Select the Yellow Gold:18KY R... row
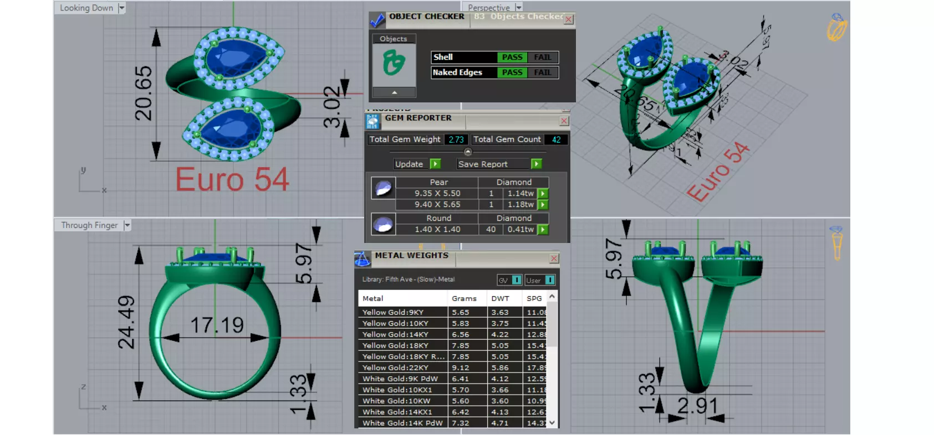This screenshot has width=934, height=435. tap(452, 356)
